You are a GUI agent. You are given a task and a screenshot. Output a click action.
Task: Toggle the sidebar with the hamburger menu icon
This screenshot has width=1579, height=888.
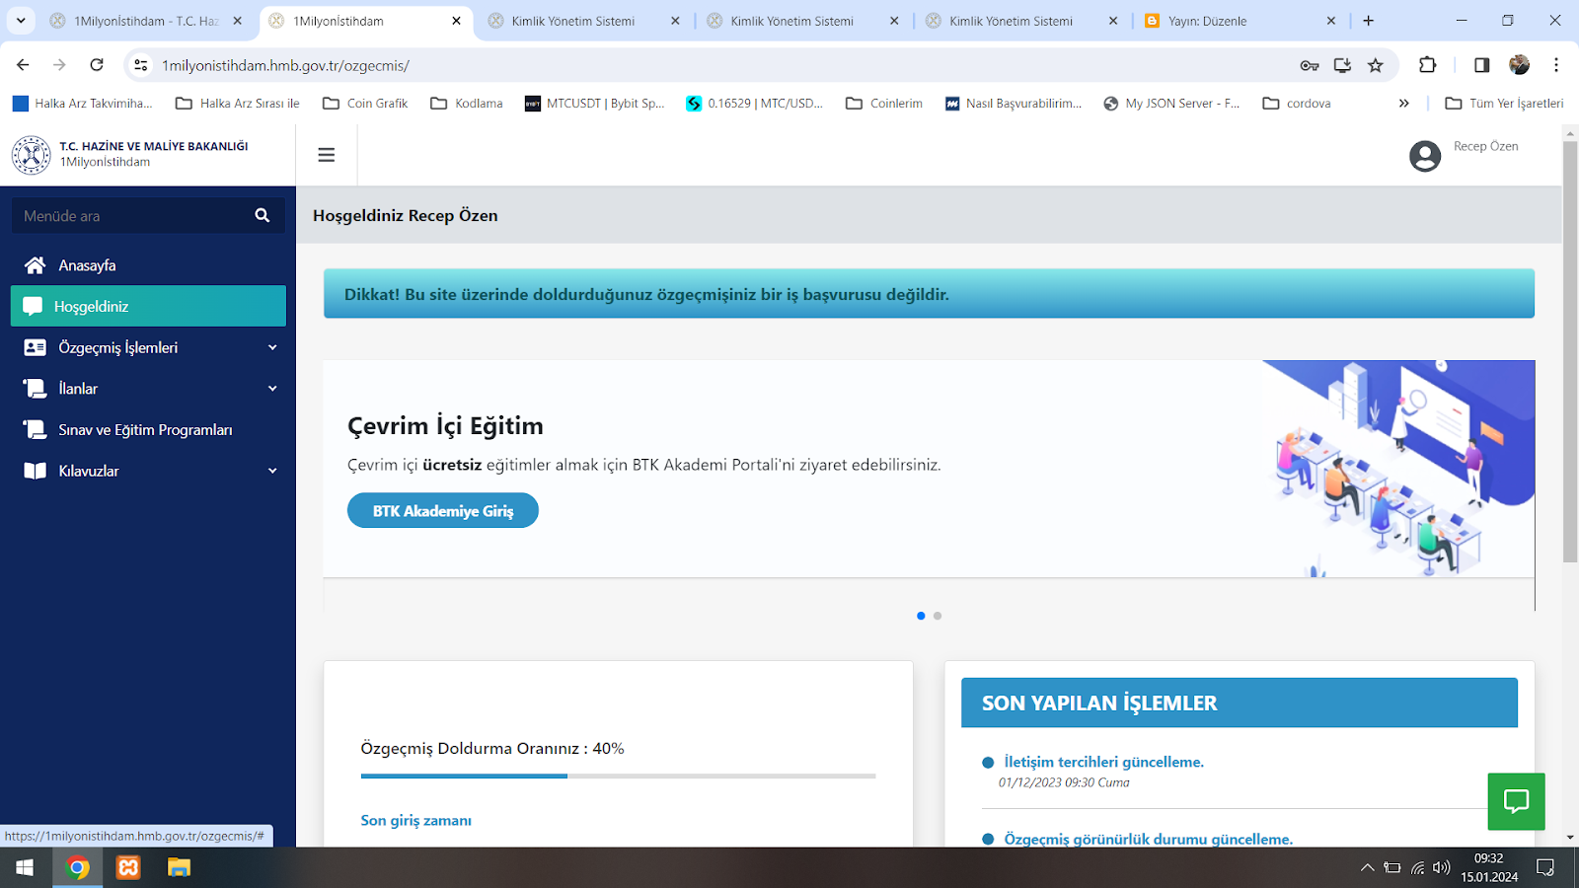pyautogui.click(x=327, y=155)
